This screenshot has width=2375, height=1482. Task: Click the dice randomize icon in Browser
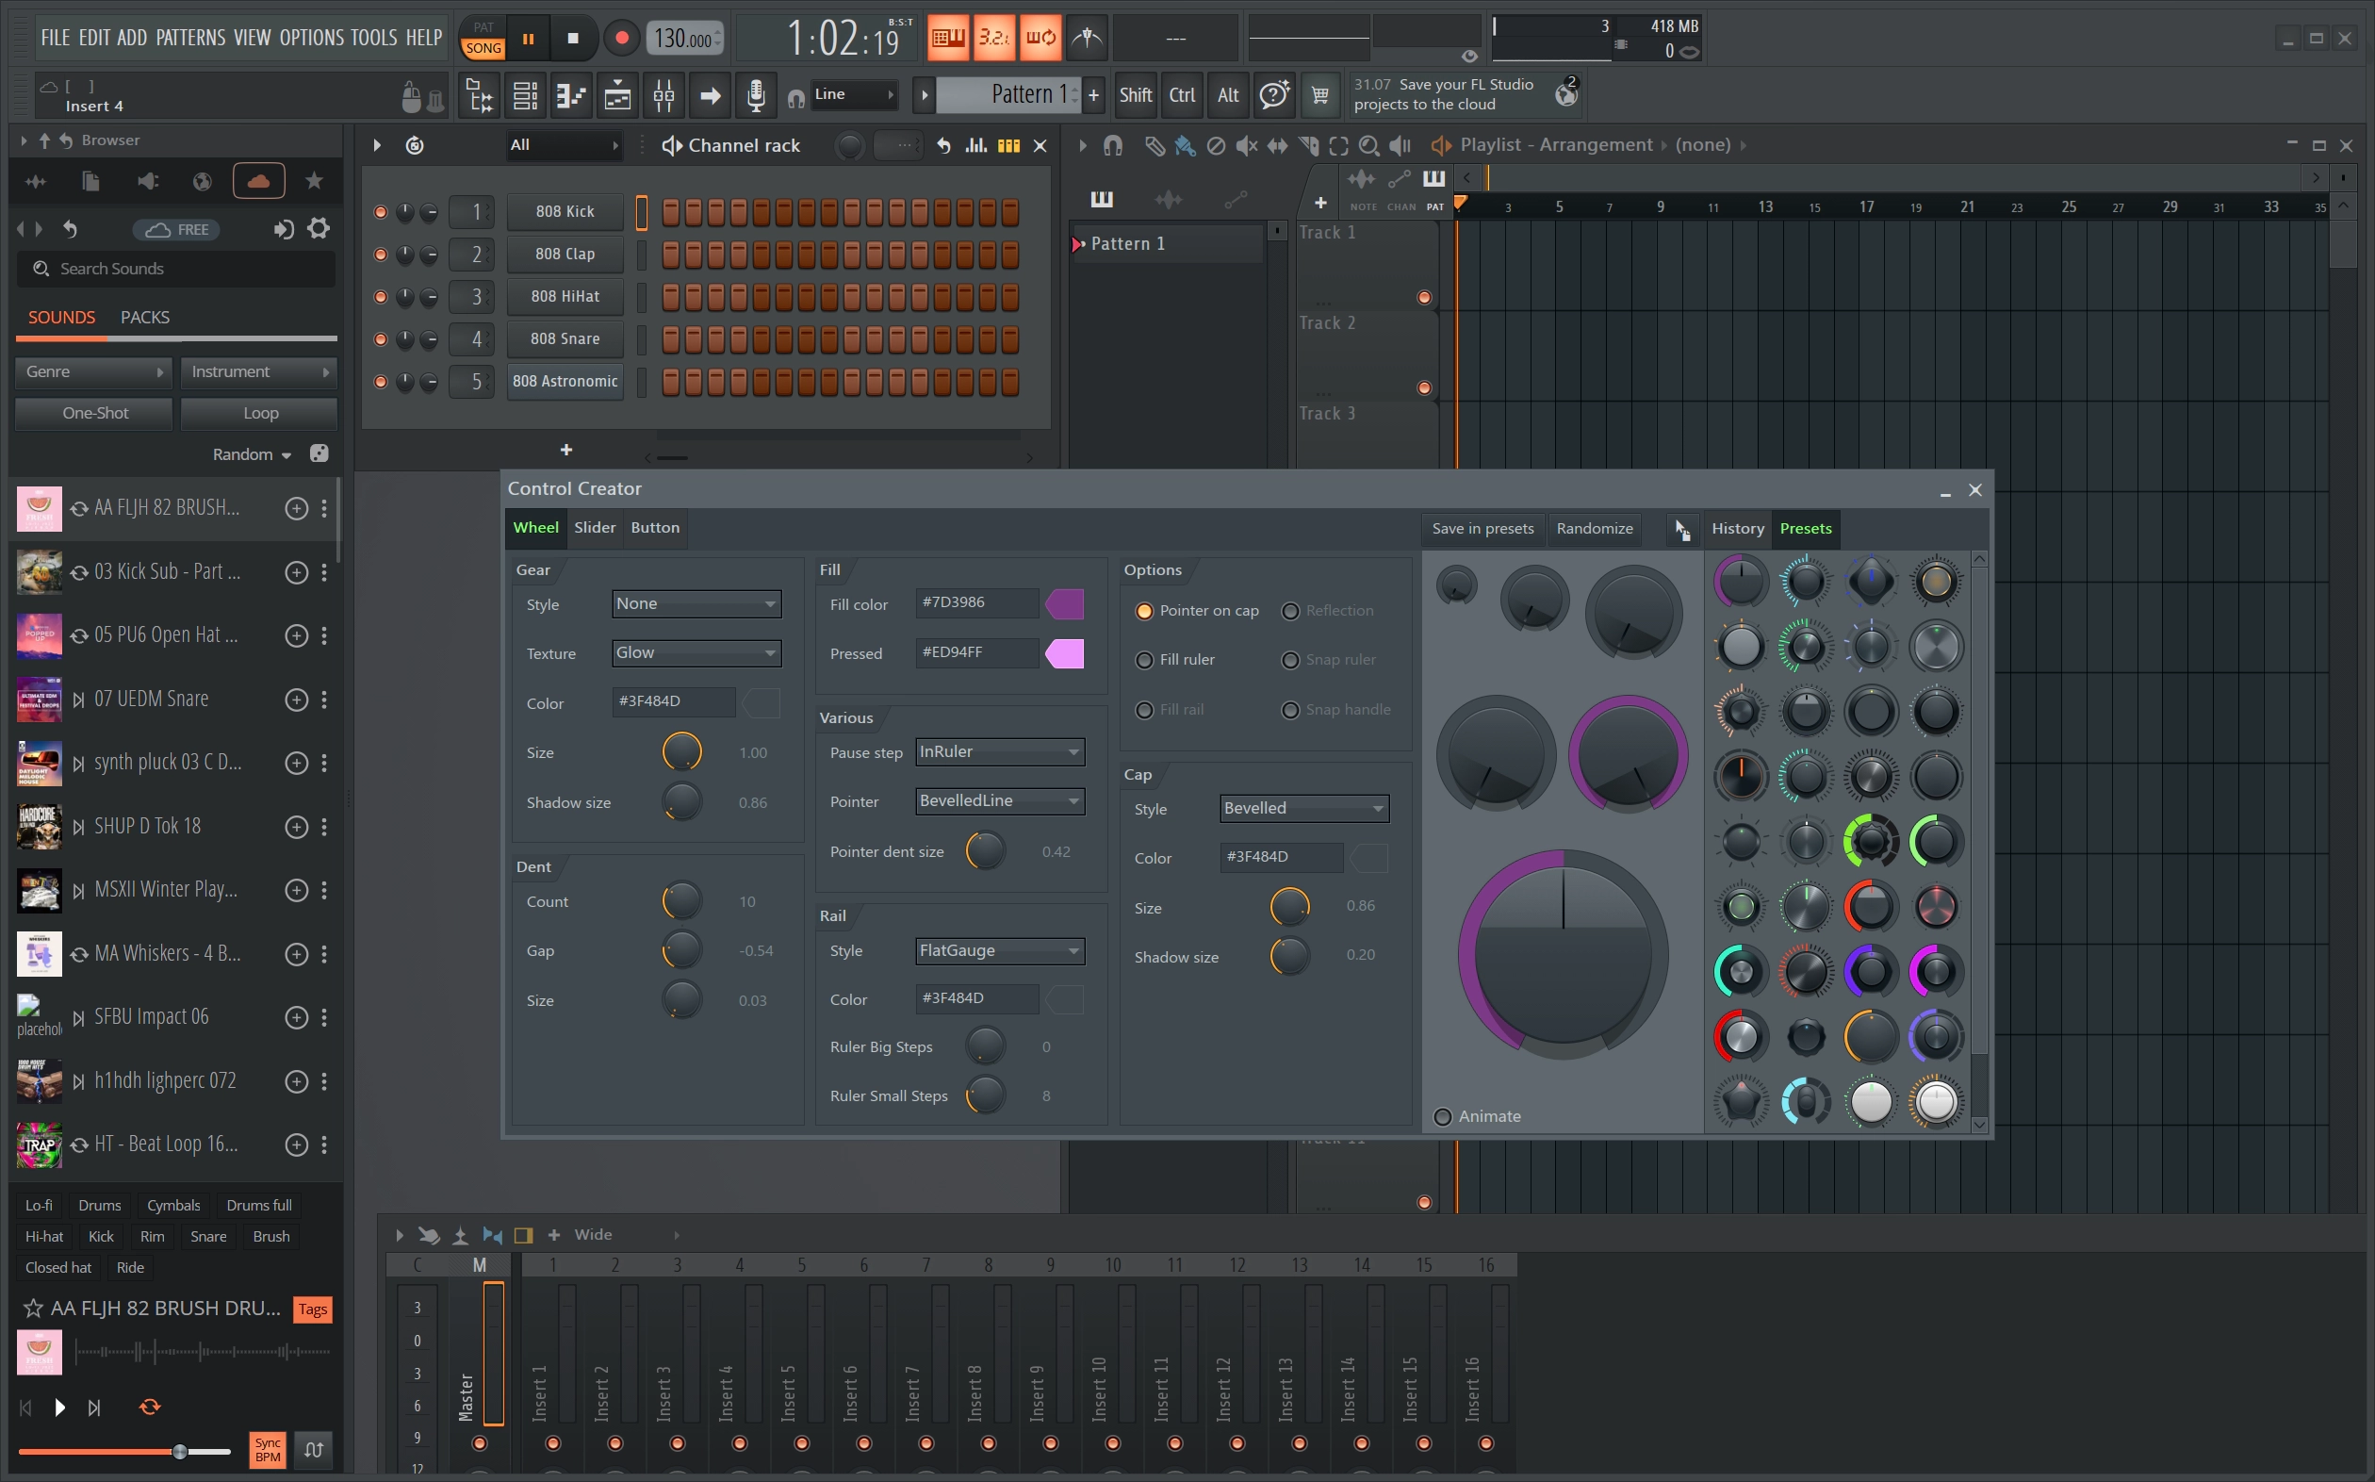pyautogui.click(x=319, y=453)
